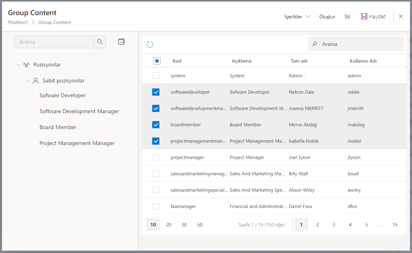412x253 pixels.
Task: Collapse the Pozisyonlar tree node
Action: pos(18,65)
